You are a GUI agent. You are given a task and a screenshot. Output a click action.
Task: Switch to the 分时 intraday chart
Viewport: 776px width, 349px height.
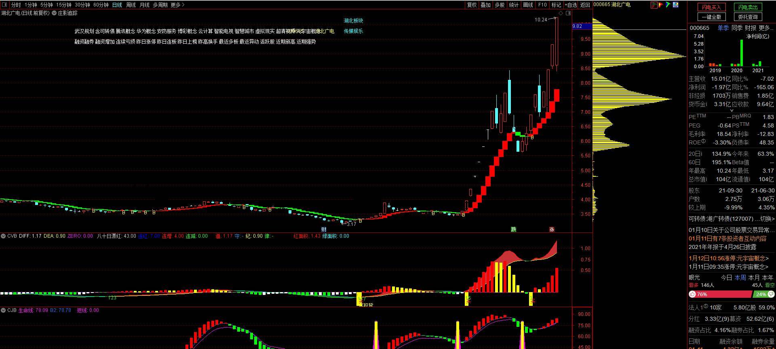click(16, 5)
